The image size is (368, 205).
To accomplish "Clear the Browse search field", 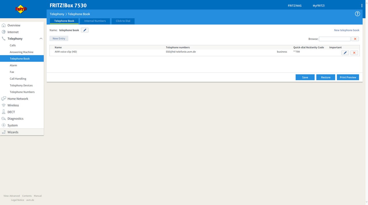I will [x=355, y=39].
